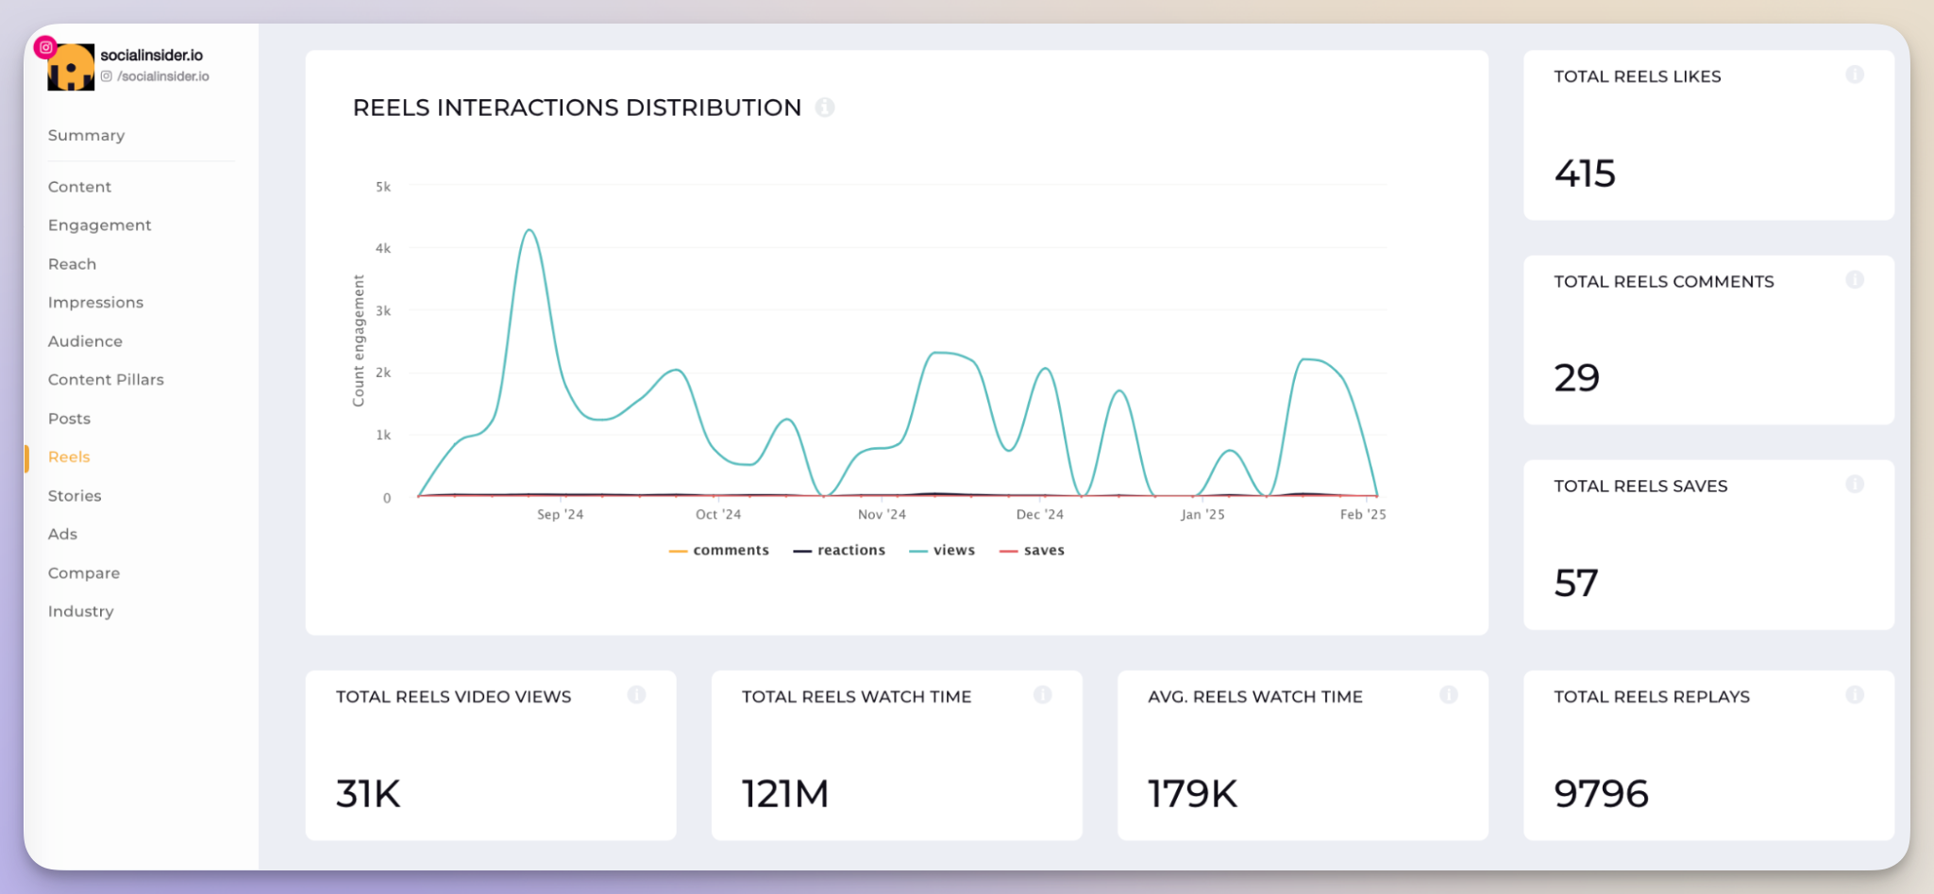Open the Engagement section
This screenshot has width=1934, height=894.
99,225
